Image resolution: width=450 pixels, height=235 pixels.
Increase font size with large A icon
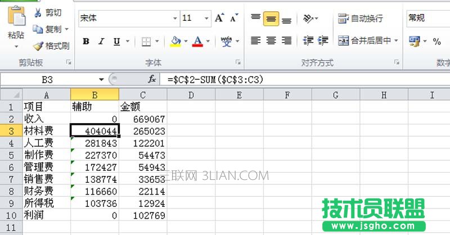point(219,18)
